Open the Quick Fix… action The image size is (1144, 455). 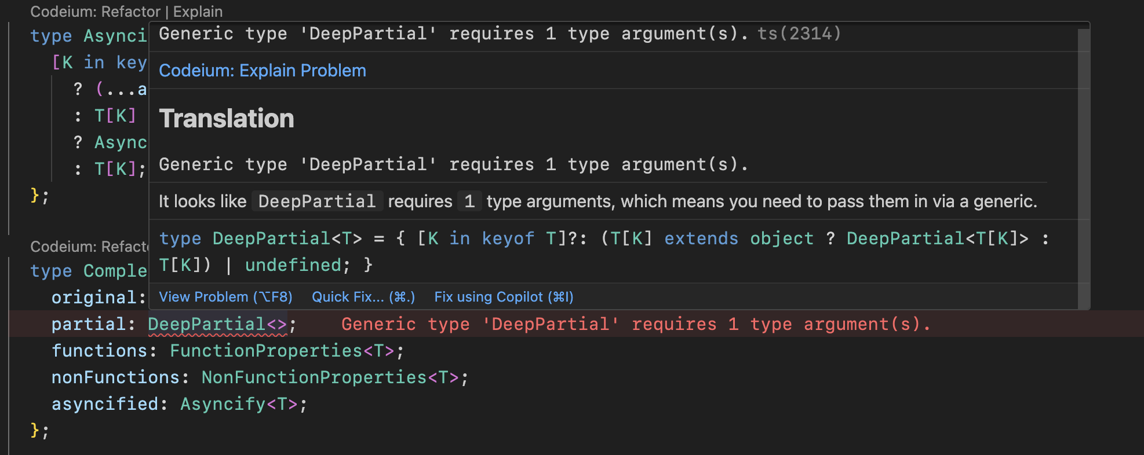(363, 297)
